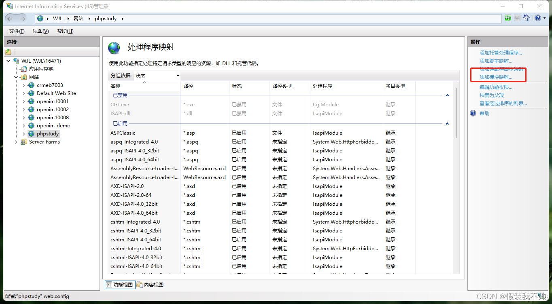The height and width of the screenshot is (304, 552).
Task: Expand the crmeb7003 site node
Action: (24, 85)
